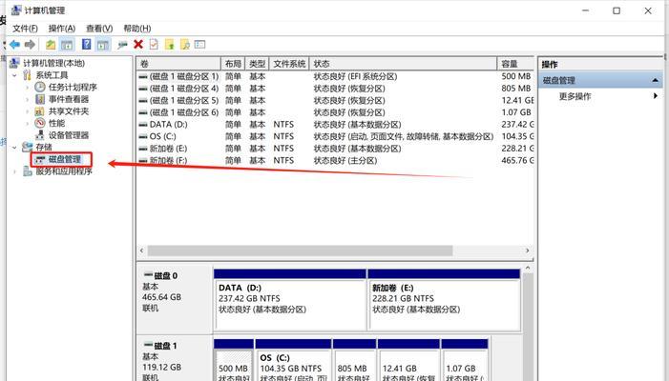Viewport: 669px width, 381px height.
Task: Click the Up one level folder icon
Action: point(51,44)
